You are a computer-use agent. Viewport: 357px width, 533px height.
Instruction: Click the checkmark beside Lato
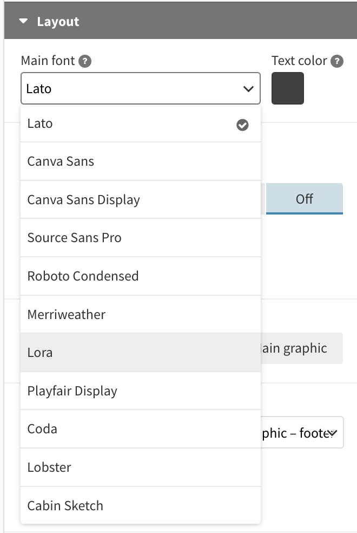pos(242,125)
